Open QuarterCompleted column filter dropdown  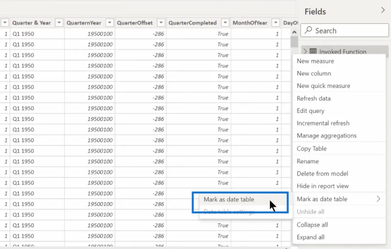click(225, 23)
